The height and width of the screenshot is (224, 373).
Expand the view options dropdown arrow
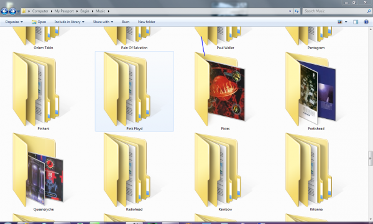pyautogui.click(x=346, y=22)
